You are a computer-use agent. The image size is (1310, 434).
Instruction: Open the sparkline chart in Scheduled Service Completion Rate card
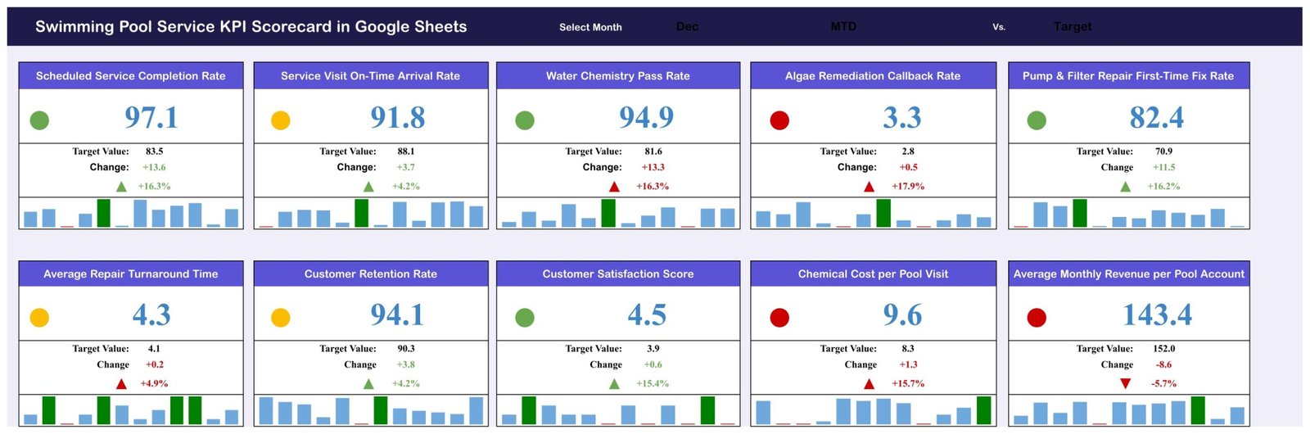(x=131, y=213)
